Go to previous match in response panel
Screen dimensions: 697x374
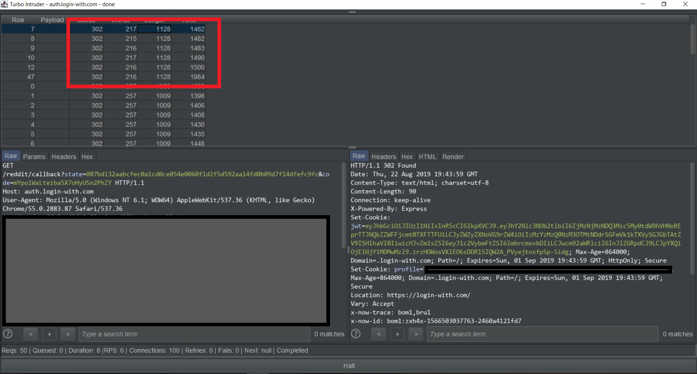379,334
